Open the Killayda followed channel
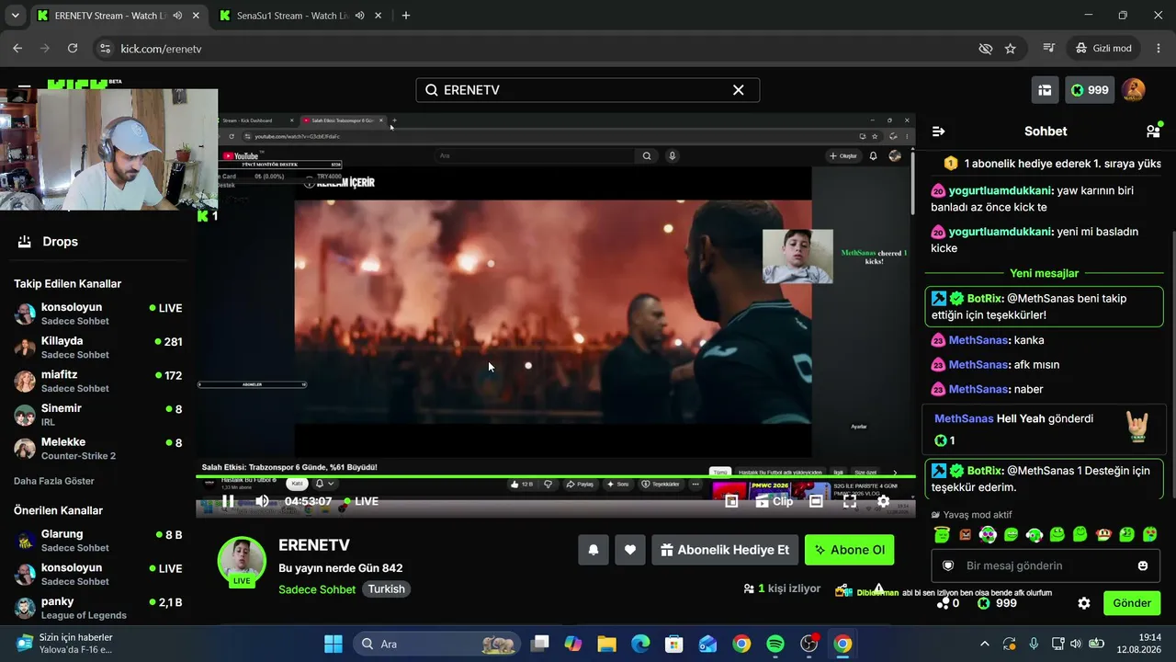The image size is (1176, 662). (97, 347)
